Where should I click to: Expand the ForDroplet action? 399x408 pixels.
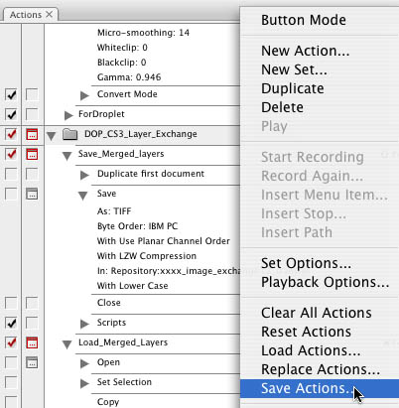point(68,115)
